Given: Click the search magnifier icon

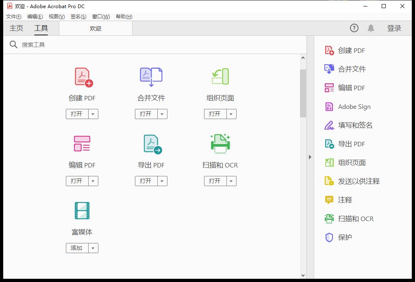Looking at the screenshot, I should point(13,44).
